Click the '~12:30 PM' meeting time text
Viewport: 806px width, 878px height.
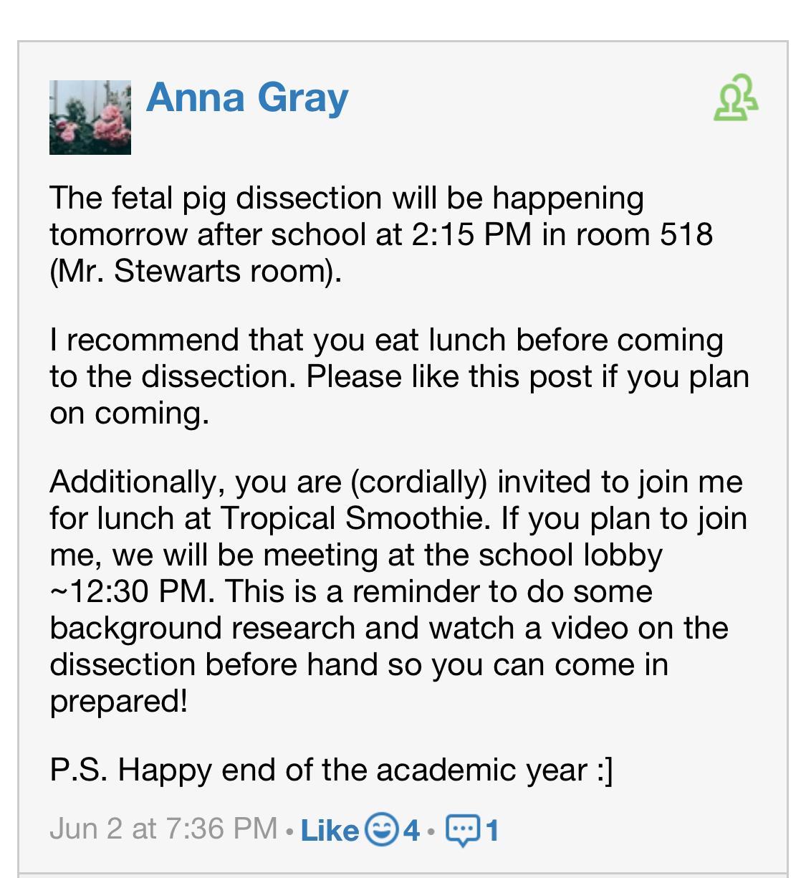pyautogui.click(x=132, y=591)
